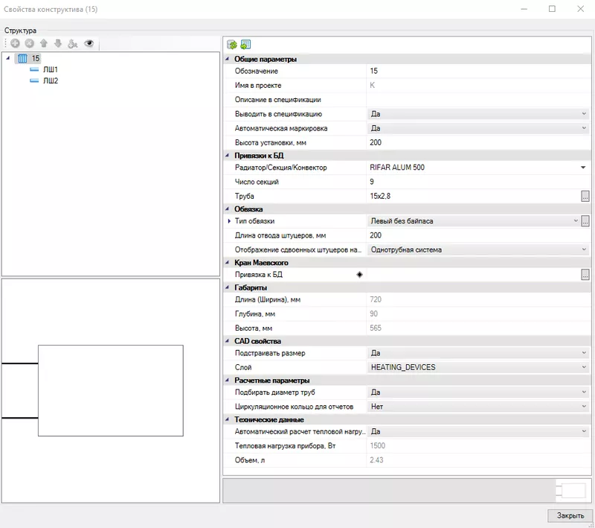The width and height of the screenshot is (595, 528).
Task: Click the add element icon in Структура toolbar
Action: coord(15,43)
